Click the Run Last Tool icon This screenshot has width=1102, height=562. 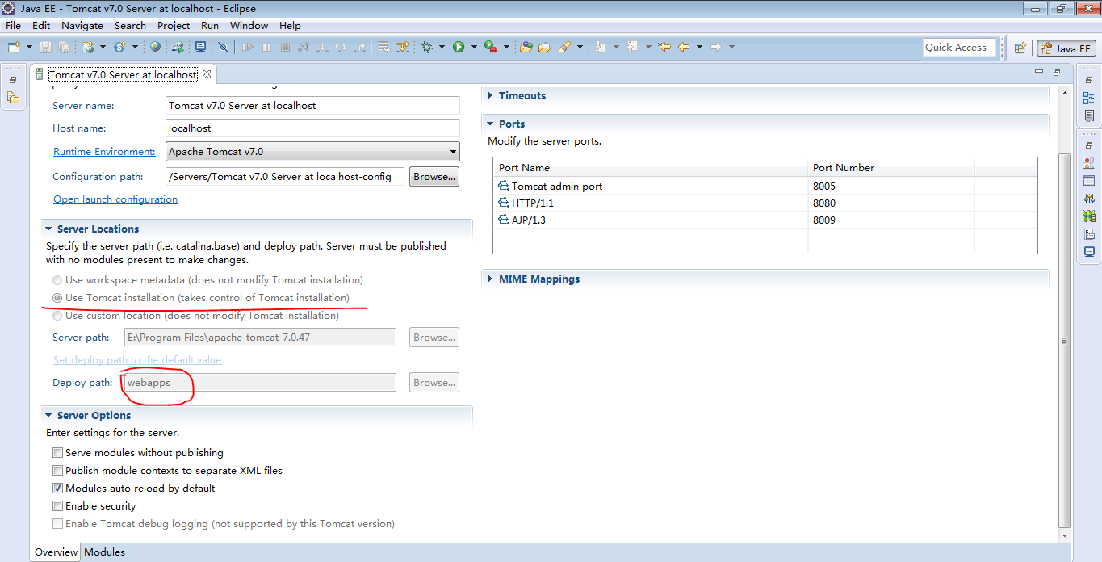pyautogui.click(x=490, y=47)
